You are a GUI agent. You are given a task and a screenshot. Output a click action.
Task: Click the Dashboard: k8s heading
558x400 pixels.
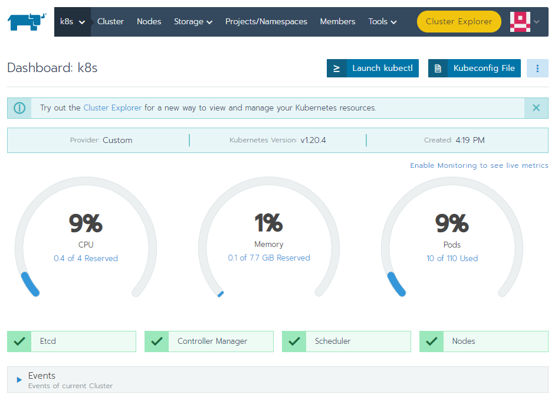click(52, 68)
